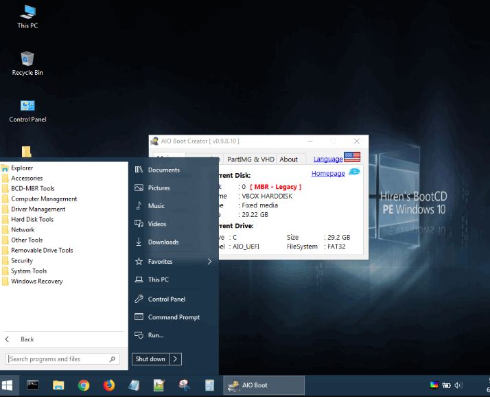Open the Shut down options arrow
The height and width of the screenshot is (397, 490).
point(176,359)
